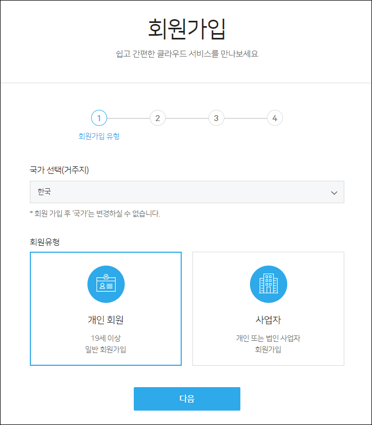Screen dimensions: 372x425
Task: Select step 3 circle in progress indicator
Action: click(216, 118)
